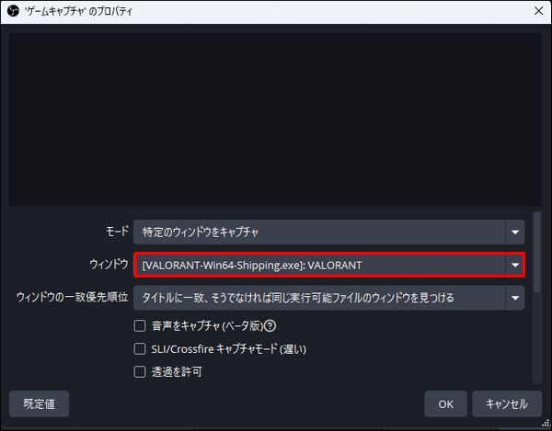Click the 既定値 button
The width and height of the screenshot is (552, 431).
pyautogui.click(x=39, y=403)
